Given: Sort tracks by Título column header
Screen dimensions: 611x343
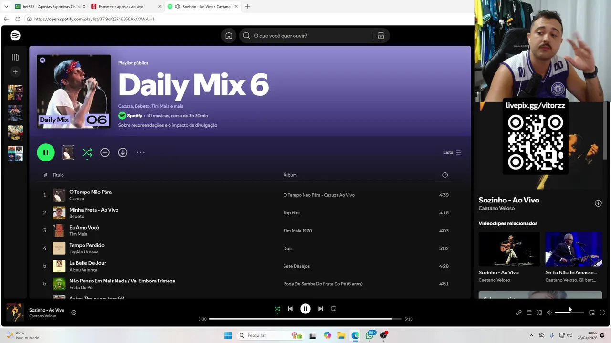Looking at the screenshot, I should (58, 175).
